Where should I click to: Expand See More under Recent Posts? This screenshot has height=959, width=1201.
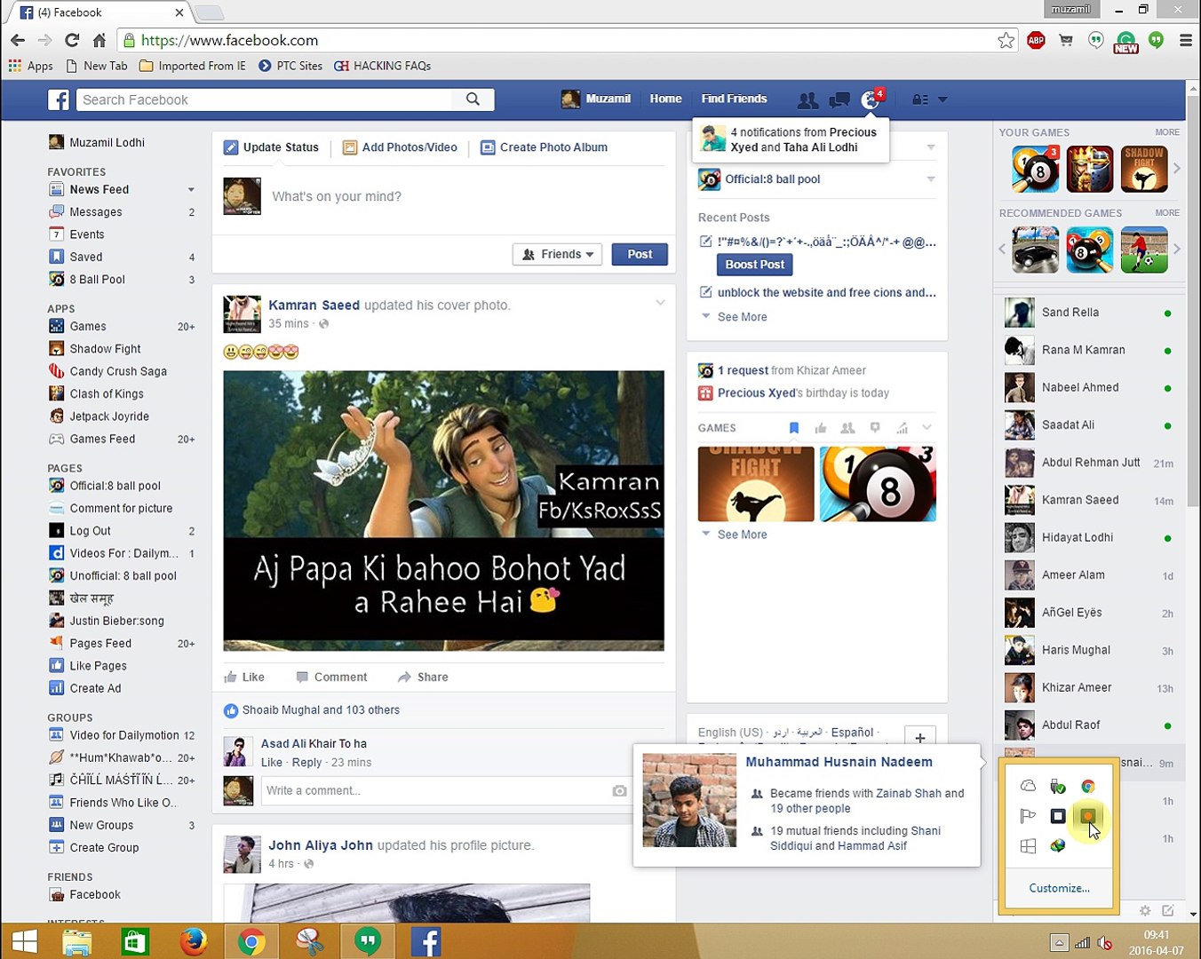[x=742, y=317]
